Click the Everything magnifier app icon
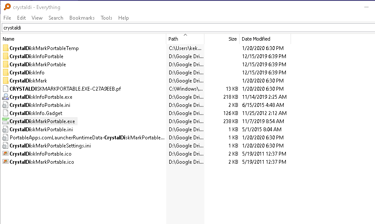 tap(7, 7)
